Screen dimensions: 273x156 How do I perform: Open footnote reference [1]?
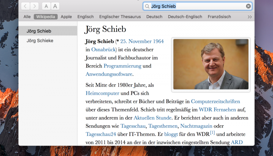(212, 133)
